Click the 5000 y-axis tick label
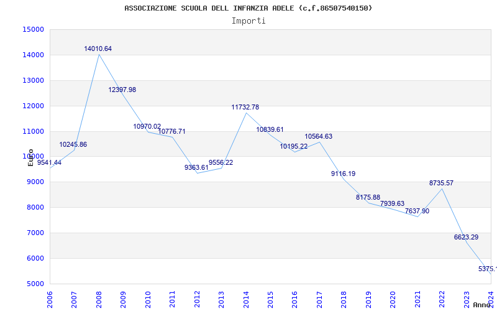The width and height of the screenshot is (497, 311). pos(35,284)
